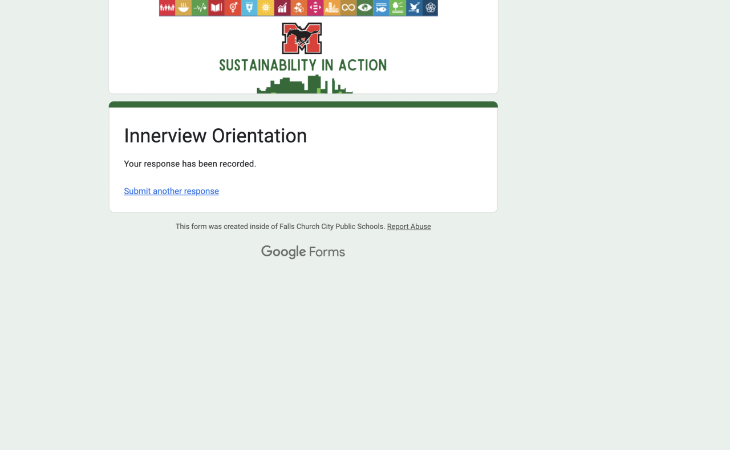The image size is (730, 450).
Task: Click the Google Forms logo
Action: 303,252
